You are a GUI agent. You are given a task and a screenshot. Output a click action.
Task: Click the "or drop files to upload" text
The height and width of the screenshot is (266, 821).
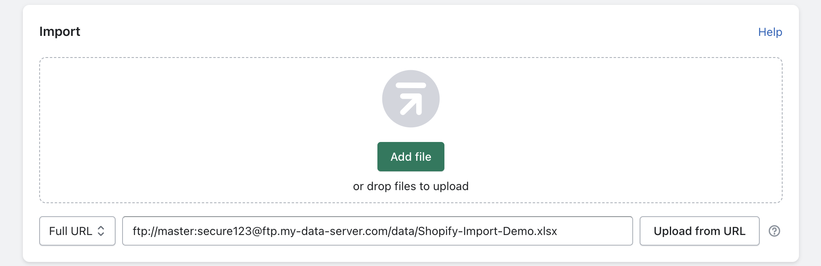coord(410,186)
